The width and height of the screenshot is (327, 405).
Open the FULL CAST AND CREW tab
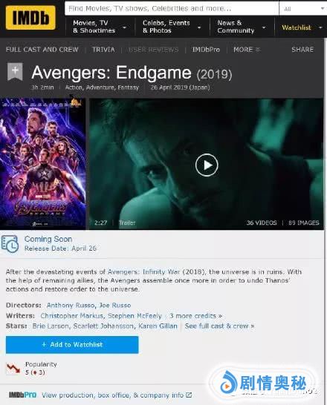click(42, 50)
